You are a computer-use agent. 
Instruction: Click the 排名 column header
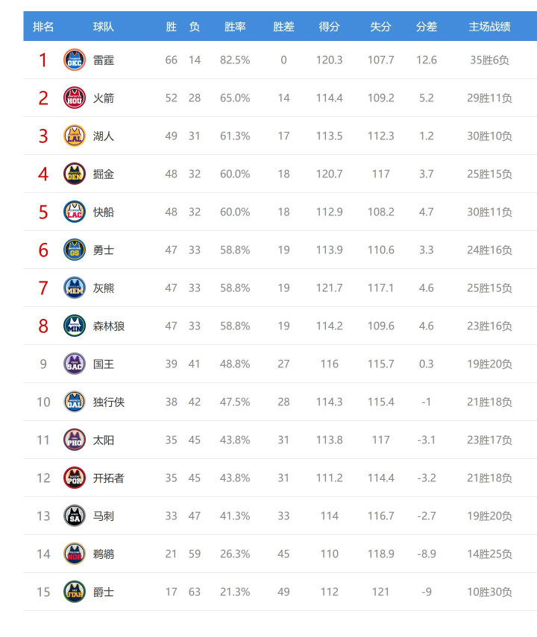(x=43, y=27)
